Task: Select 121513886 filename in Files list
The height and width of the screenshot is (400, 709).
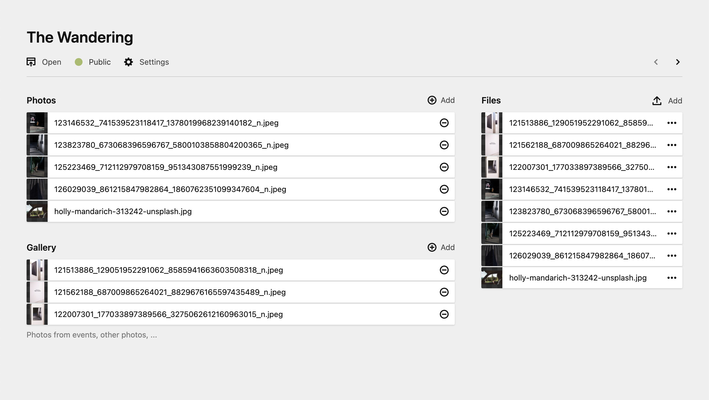Action: click(581, 123)
